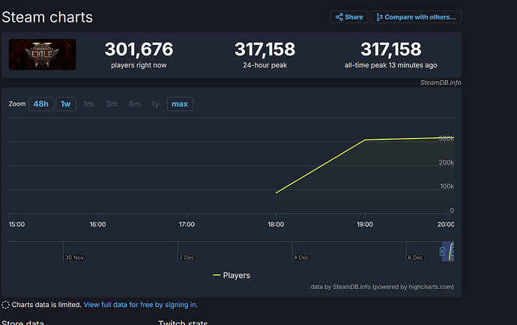The height and width of the screenshot is (325, 517).
Task: Click the loading spinner icon beside Charts data
Action: point(5,305)
